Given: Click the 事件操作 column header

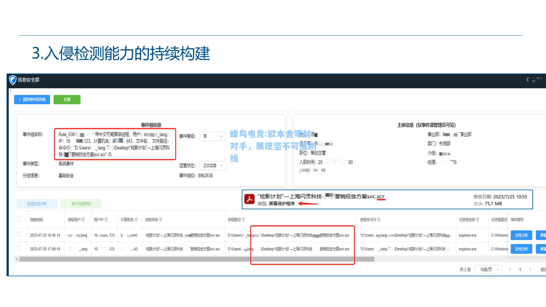Looking at the screenshot, I should 517,220.
